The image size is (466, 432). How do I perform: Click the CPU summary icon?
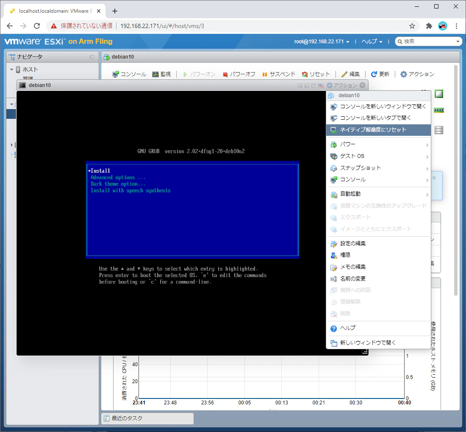(438, 94)
